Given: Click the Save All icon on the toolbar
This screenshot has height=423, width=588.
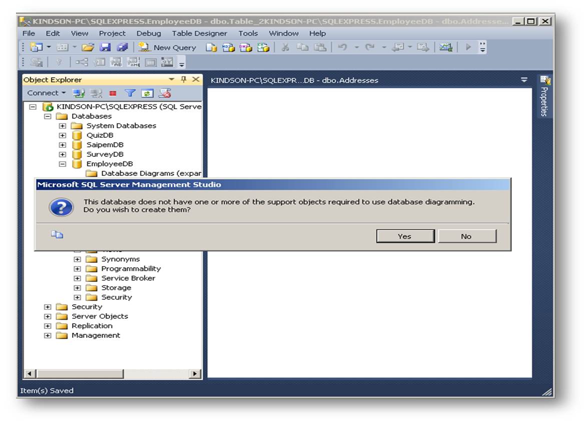Looking at the screenshot, I should (x=122, y=47).
